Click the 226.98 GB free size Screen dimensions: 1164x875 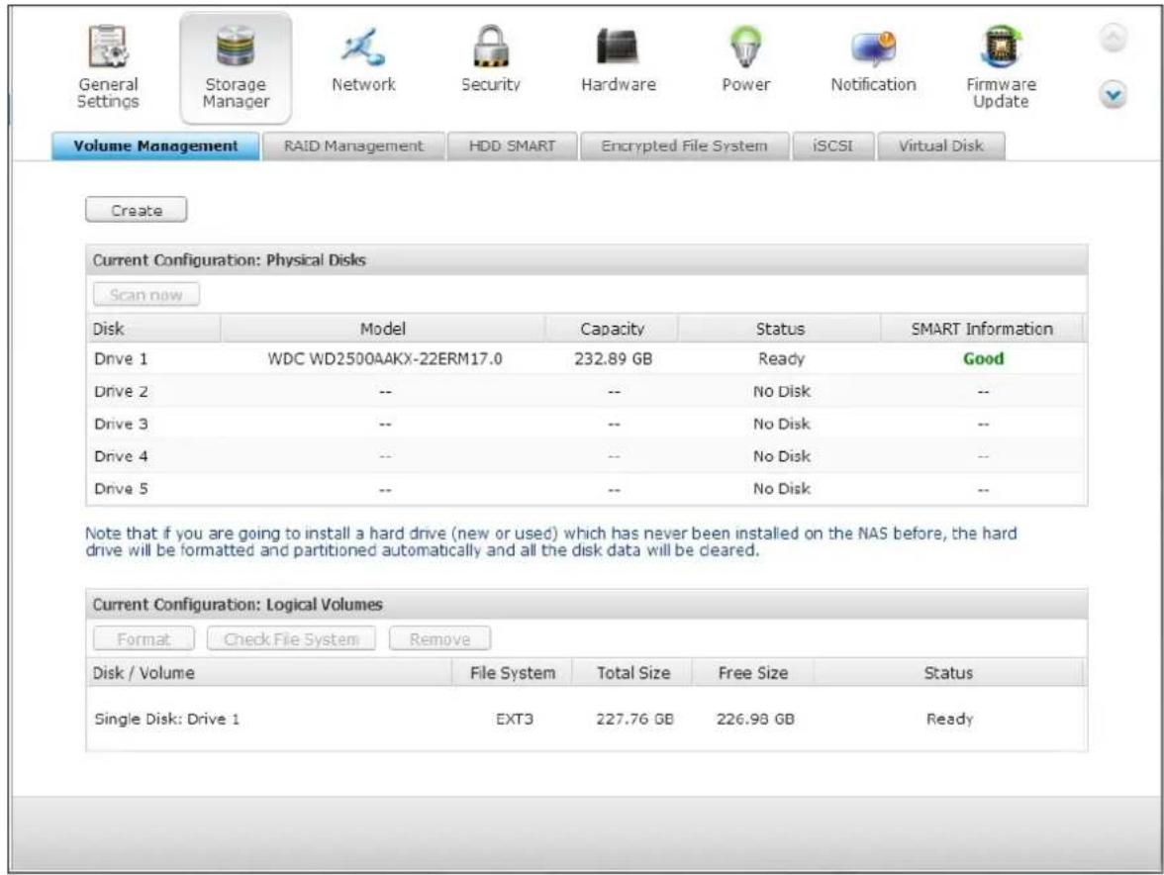tap(755, 720)
